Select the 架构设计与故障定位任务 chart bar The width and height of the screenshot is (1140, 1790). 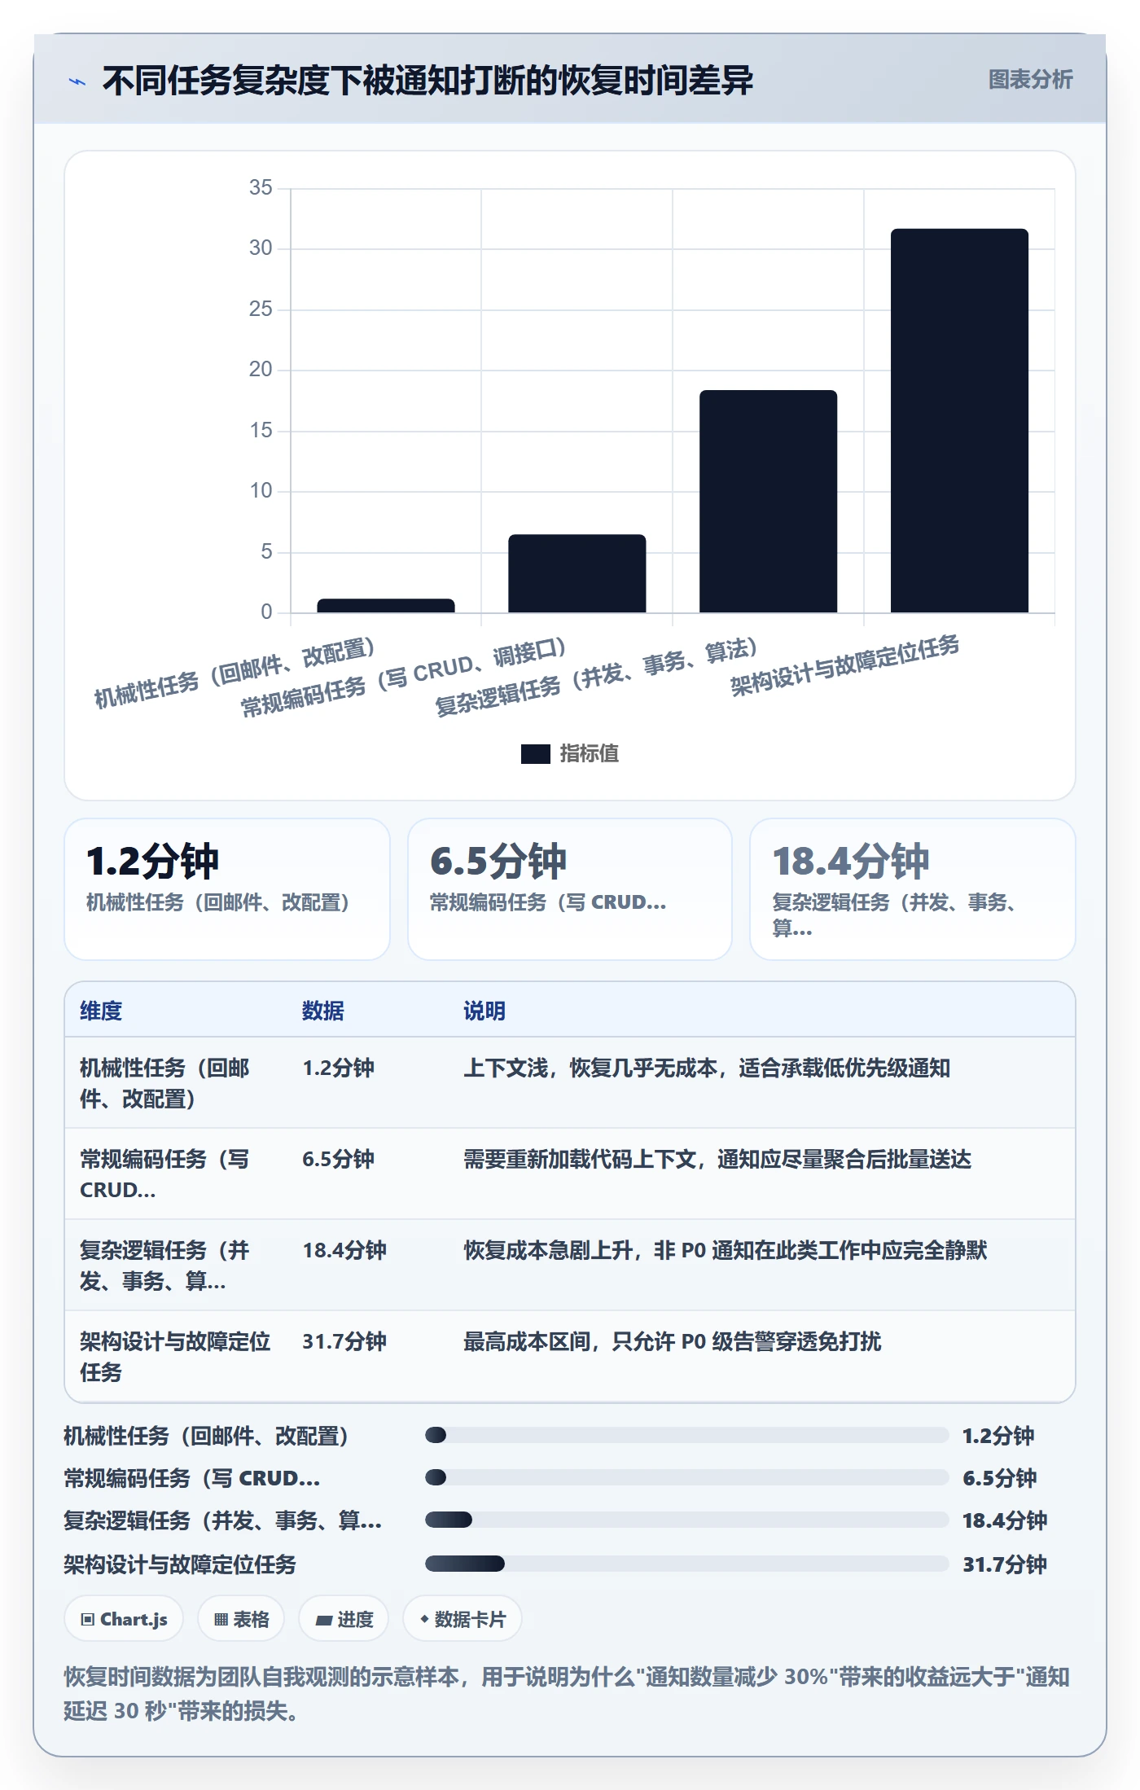click(959, 420)
